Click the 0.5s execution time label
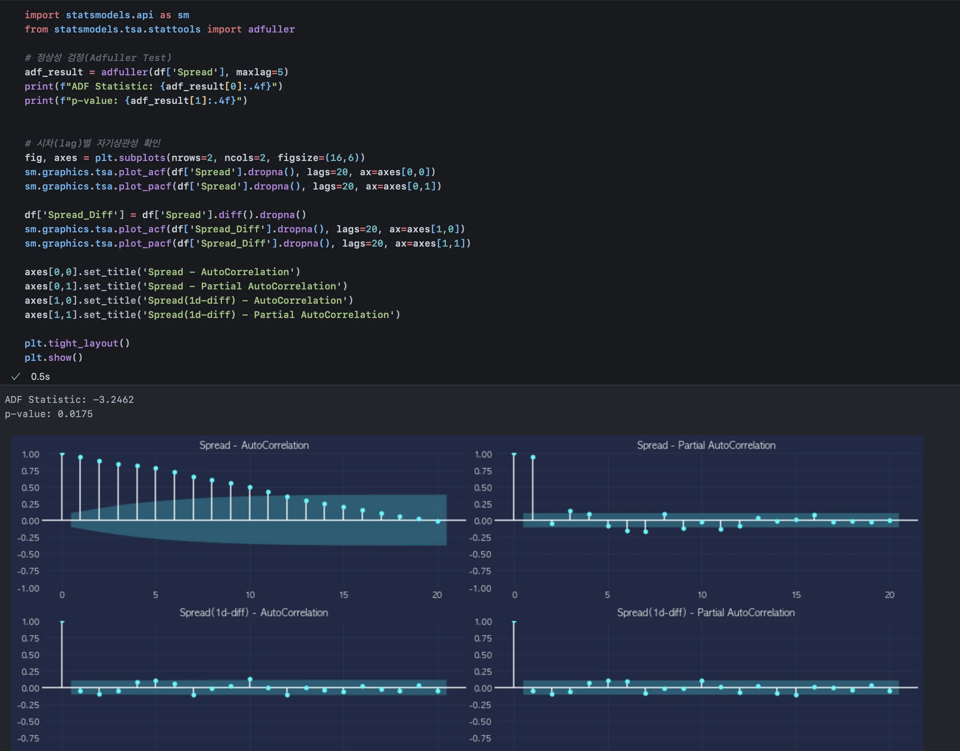 point(40,376)
